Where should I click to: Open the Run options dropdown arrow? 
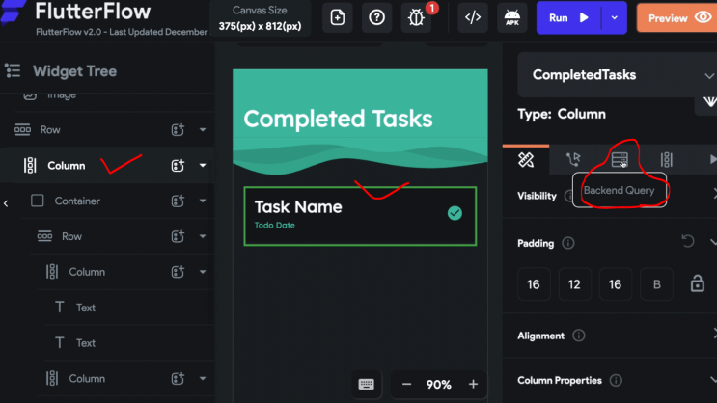[614, 17]
